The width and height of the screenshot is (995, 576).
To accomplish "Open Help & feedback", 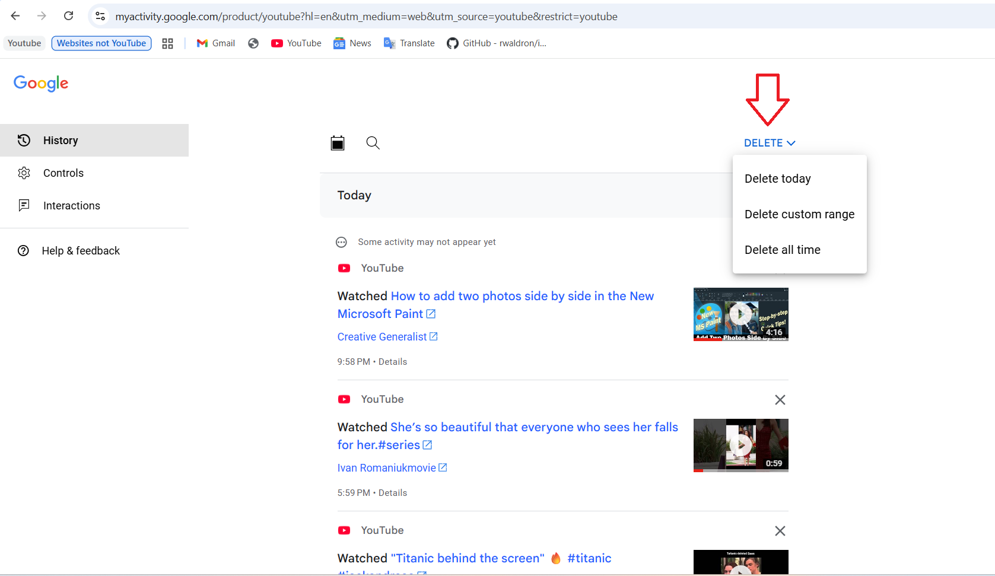I will 80,250.
